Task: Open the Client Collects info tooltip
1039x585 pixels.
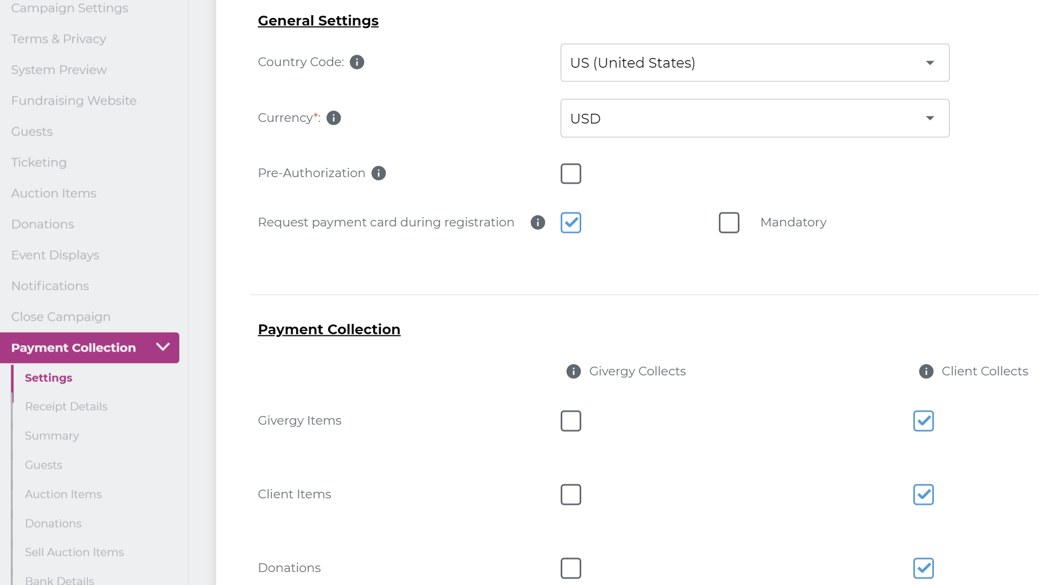Action: coord(925,372)
